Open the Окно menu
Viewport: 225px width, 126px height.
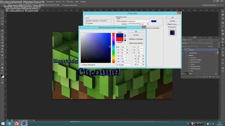click(77, 2)
